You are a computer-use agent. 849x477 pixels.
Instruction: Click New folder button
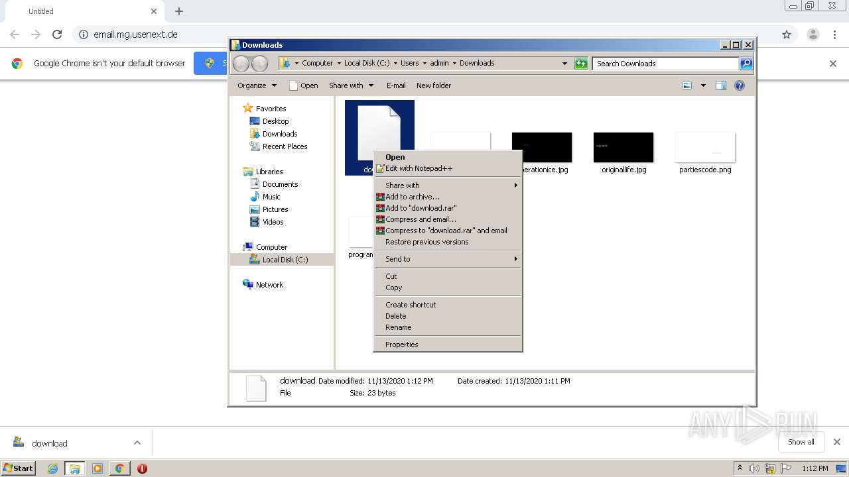434,85
